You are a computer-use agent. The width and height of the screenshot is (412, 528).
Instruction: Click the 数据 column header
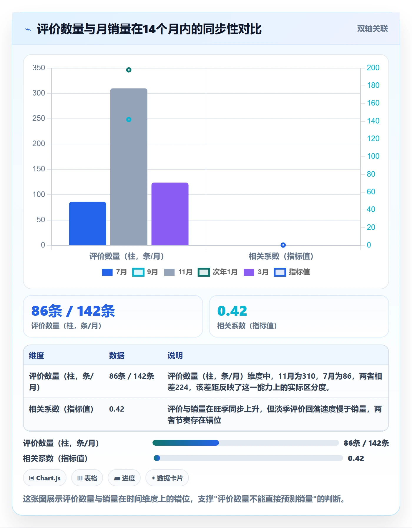[x=117, y=355]
